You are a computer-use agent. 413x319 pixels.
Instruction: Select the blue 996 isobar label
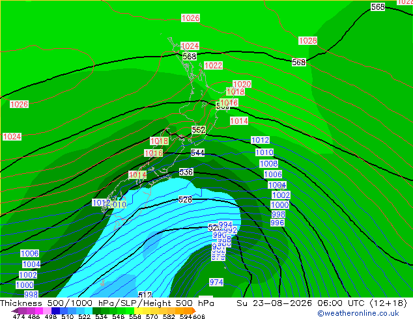coord(278,223)
